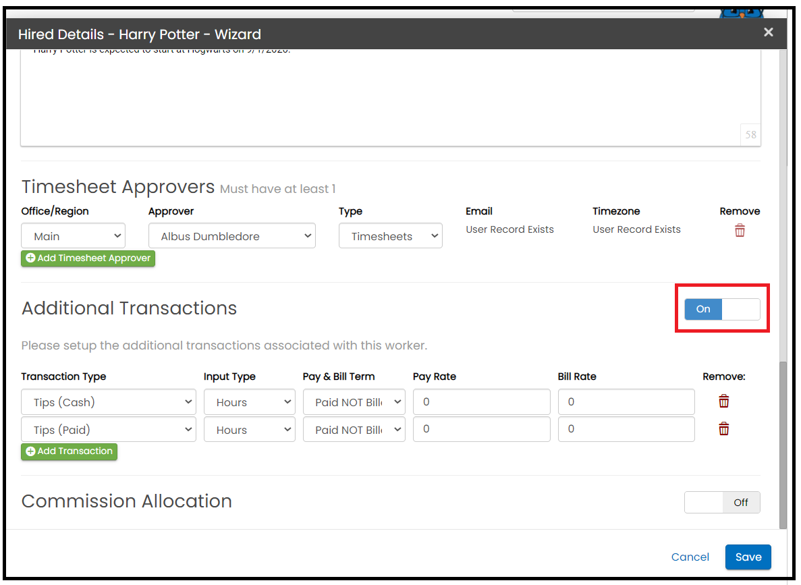Open the Tips (Paid) transaction type dropdown
This screenshot has height=585, width=801.
point(108,430)
